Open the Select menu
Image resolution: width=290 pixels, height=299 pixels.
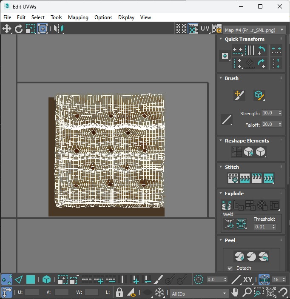(x=38, y=17)
